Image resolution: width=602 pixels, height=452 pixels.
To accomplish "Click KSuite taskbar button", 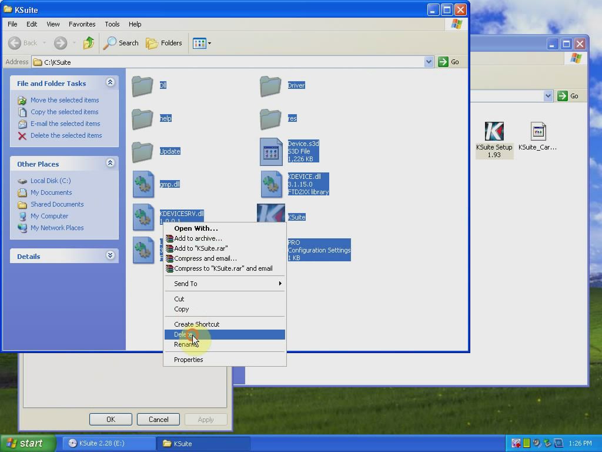I will (203, 444).
